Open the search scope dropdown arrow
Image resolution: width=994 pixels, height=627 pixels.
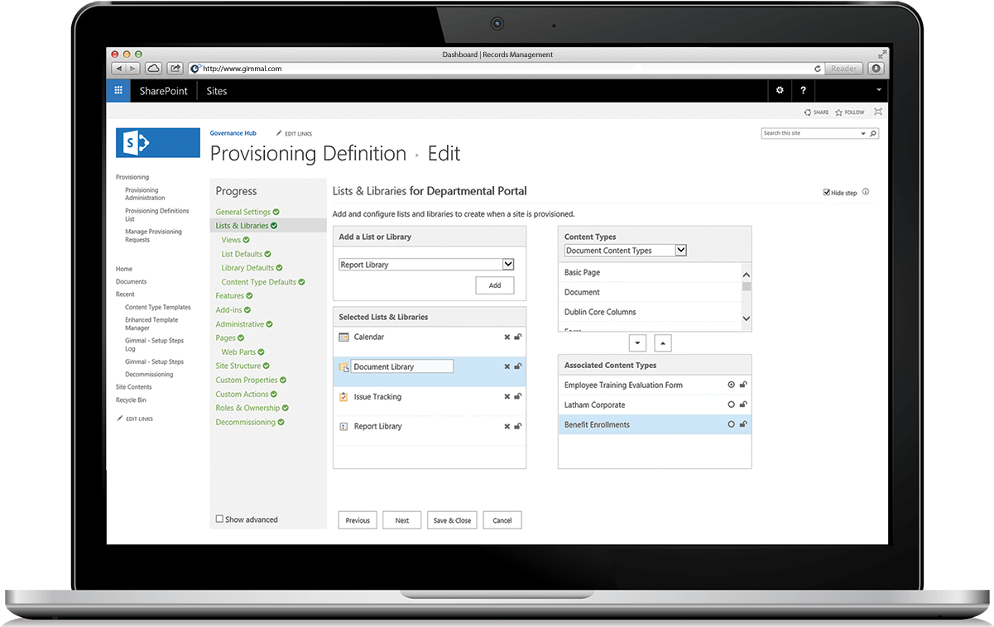click(863, 133)
